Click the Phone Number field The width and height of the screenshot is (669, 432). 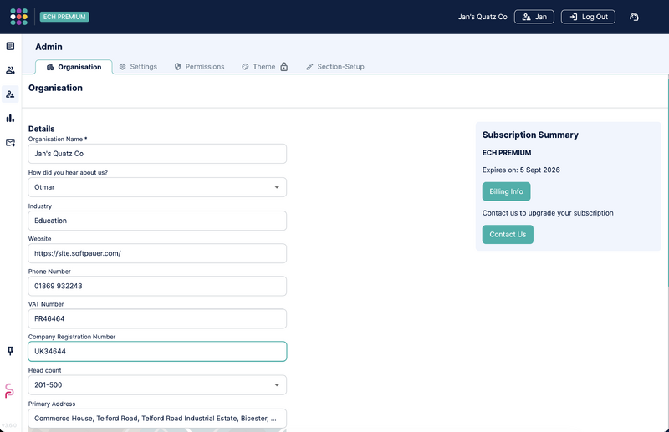(157, 286)
